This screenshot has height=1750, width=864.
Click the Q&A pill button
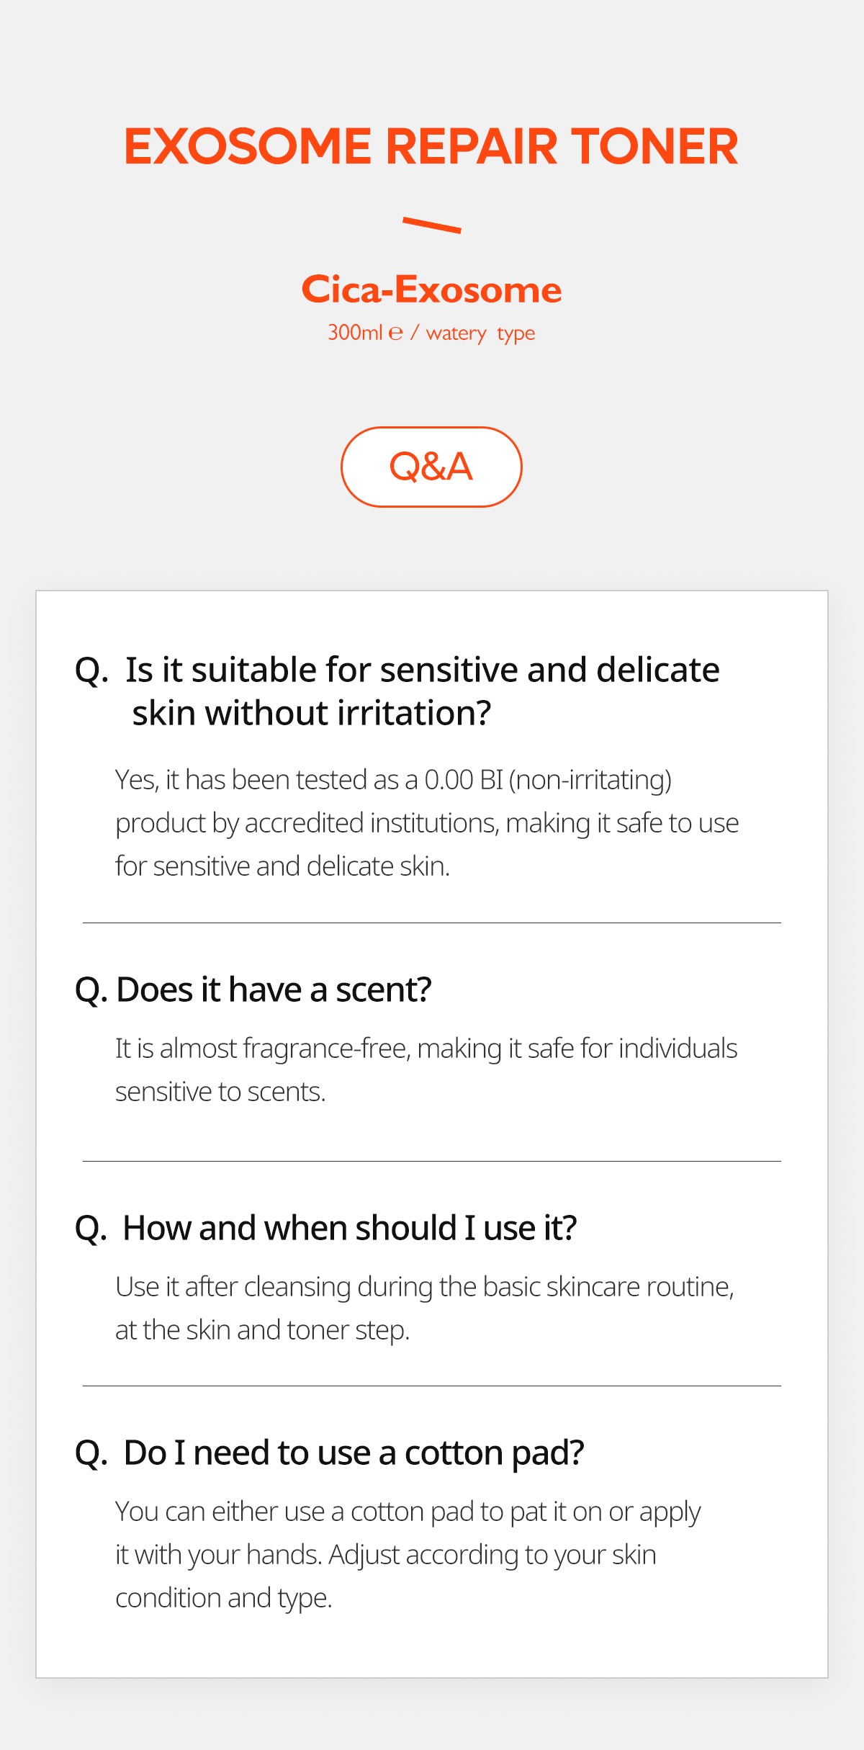(x=431, y=467)
